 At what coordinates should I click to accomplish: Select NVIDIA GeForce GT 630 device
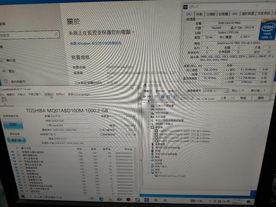[x=169, y=176]
